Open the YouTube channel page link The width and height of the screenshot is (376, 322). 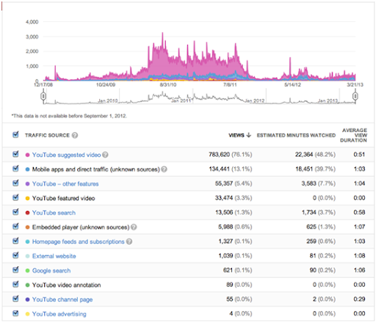click(x=62, y=299)
